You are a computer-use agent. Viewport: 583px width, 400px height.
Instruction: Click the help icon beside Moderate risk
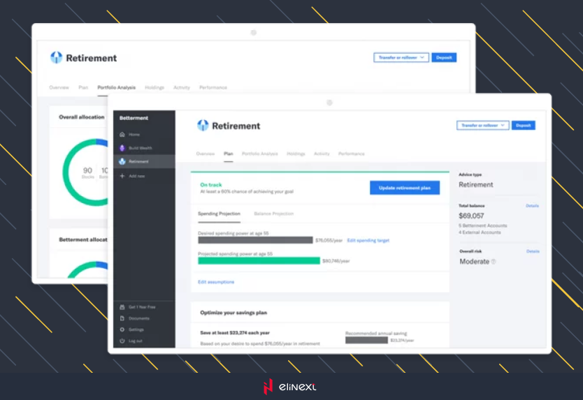(494, 262)
